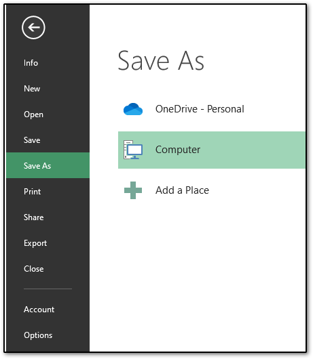Select the highlighted Save As sidebar item
This screenshot has height=359, width=313.
(48, 165)
